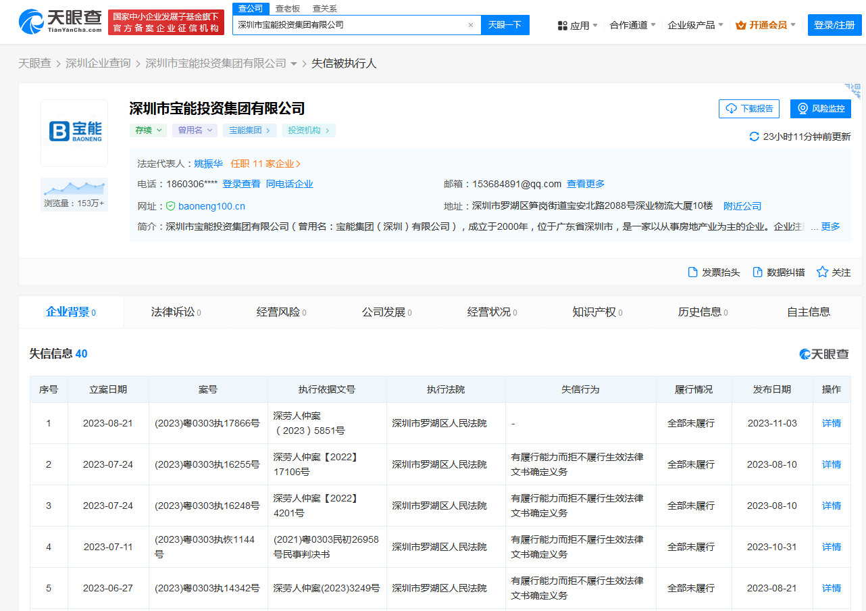Expand the 存续 status dropdown tag
Screen dimensions: 866x611
click(149, 130)
